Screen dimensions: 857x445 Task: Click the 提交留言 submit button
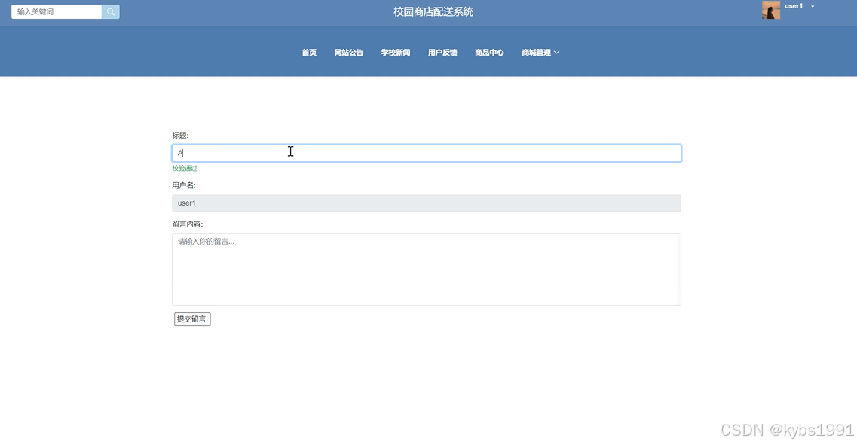pos(192,319)
